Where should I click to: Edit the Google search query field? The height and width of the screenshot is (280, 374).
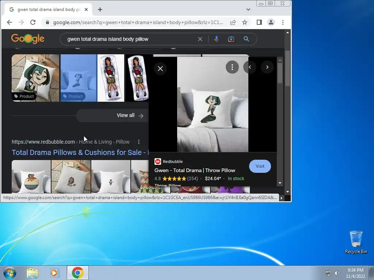130,39
